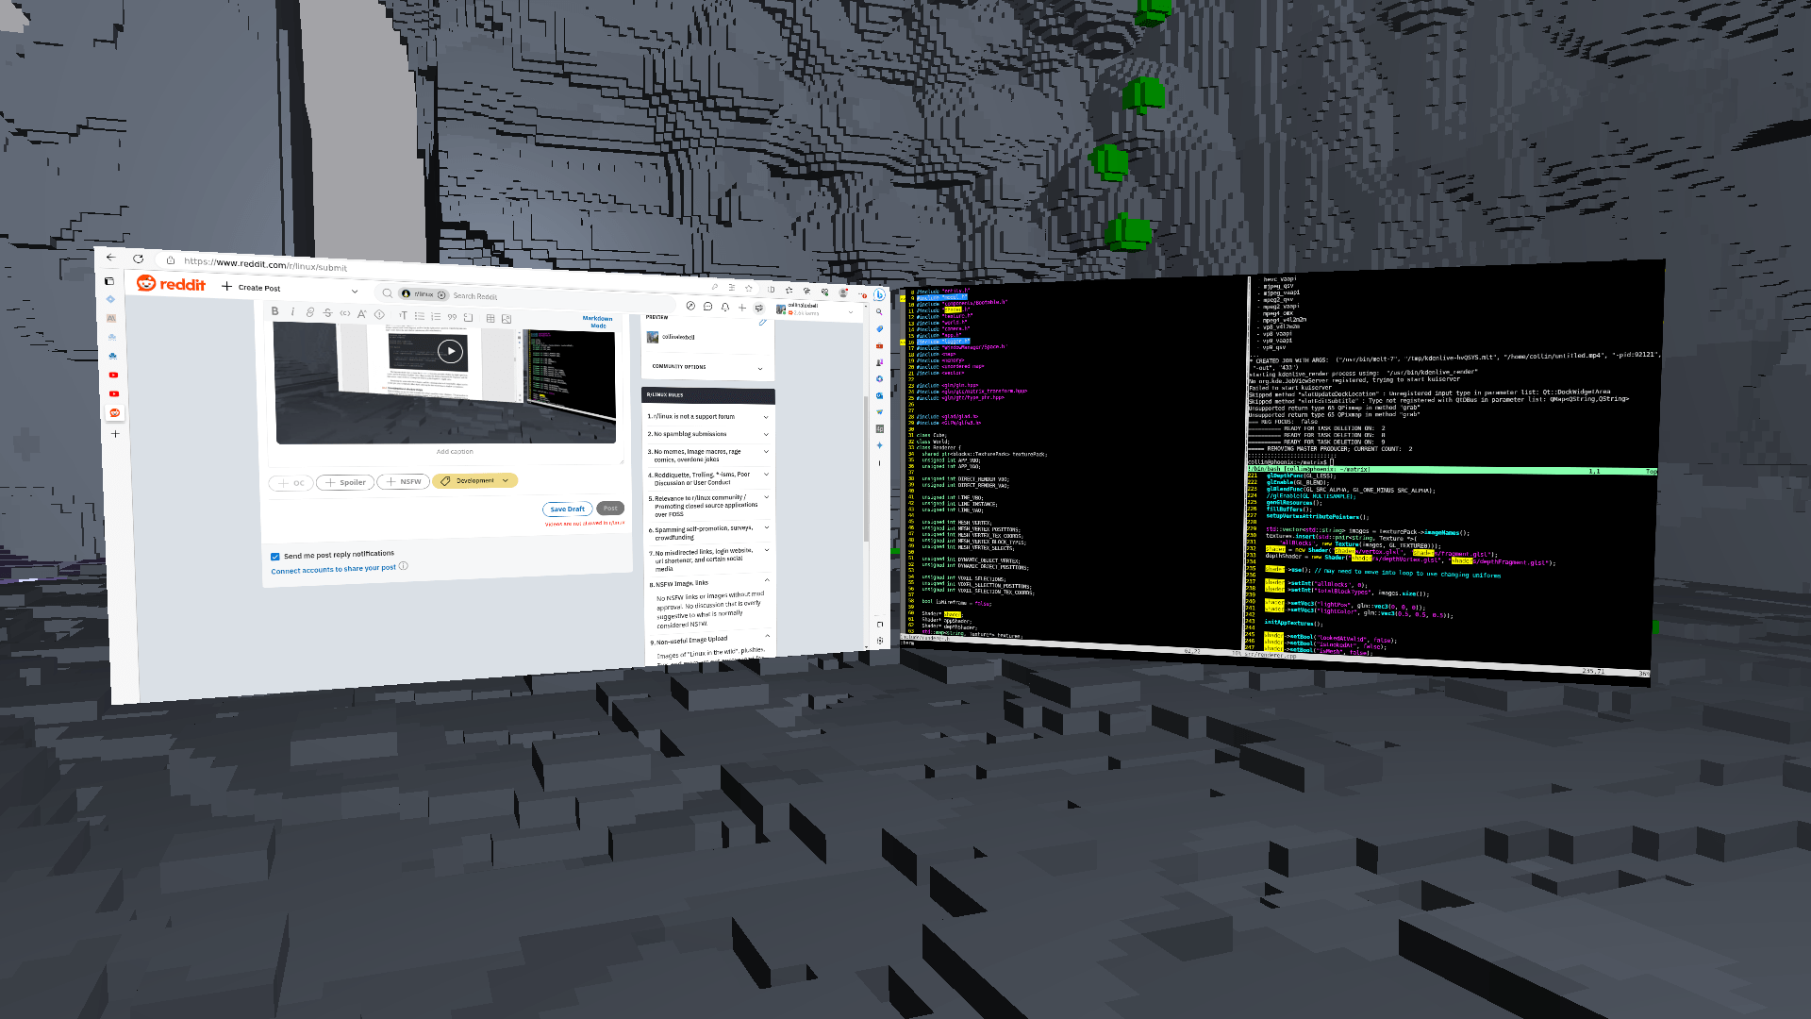Toggle the NSFW tag on the post
This screenshot has height=1019, width=1811.
click(x=403, y=481)
